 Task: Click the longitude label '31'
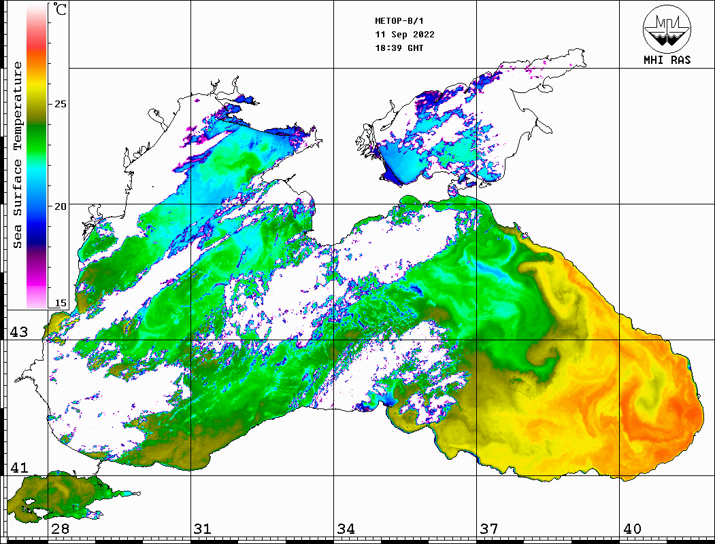click(203, 528)
